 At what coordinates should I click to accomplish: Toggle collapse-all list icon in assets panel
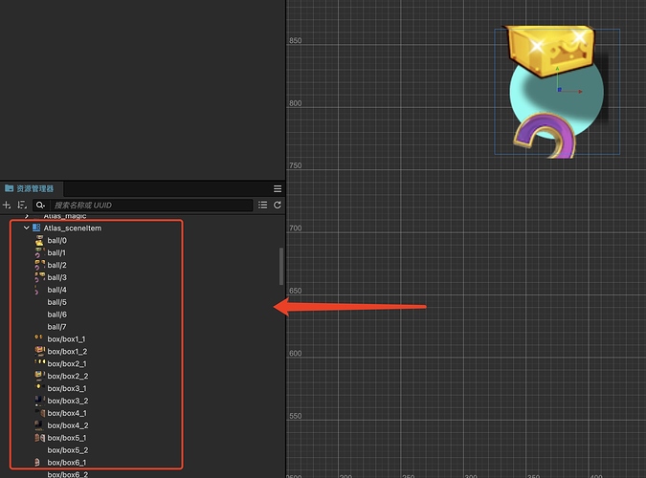262,205
